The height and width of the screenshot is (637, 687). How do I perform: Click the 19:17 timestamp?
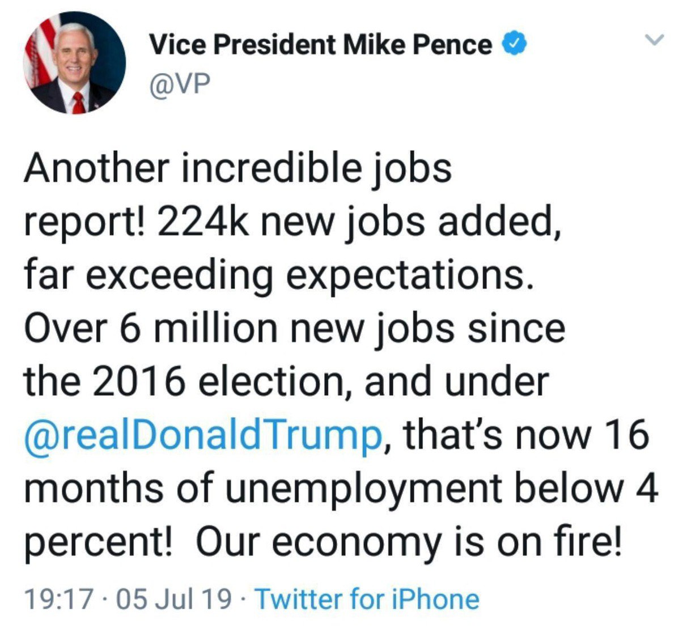(x=57, y=600)
